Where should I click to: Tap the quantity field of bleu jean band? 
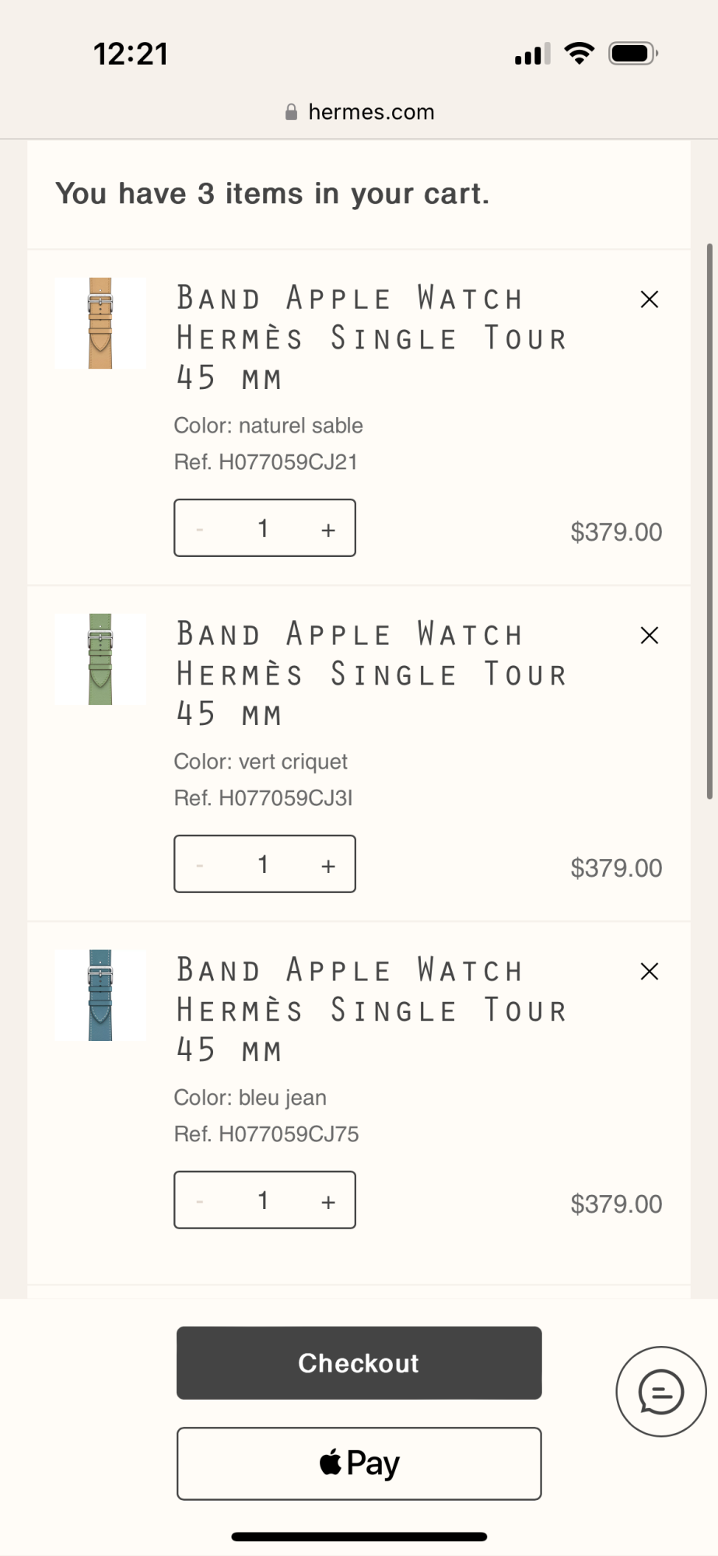(x=264, y=1200)
